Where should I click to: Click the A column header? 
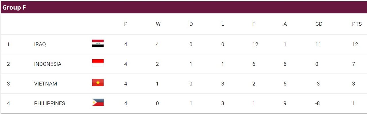[x=285, y=24]
